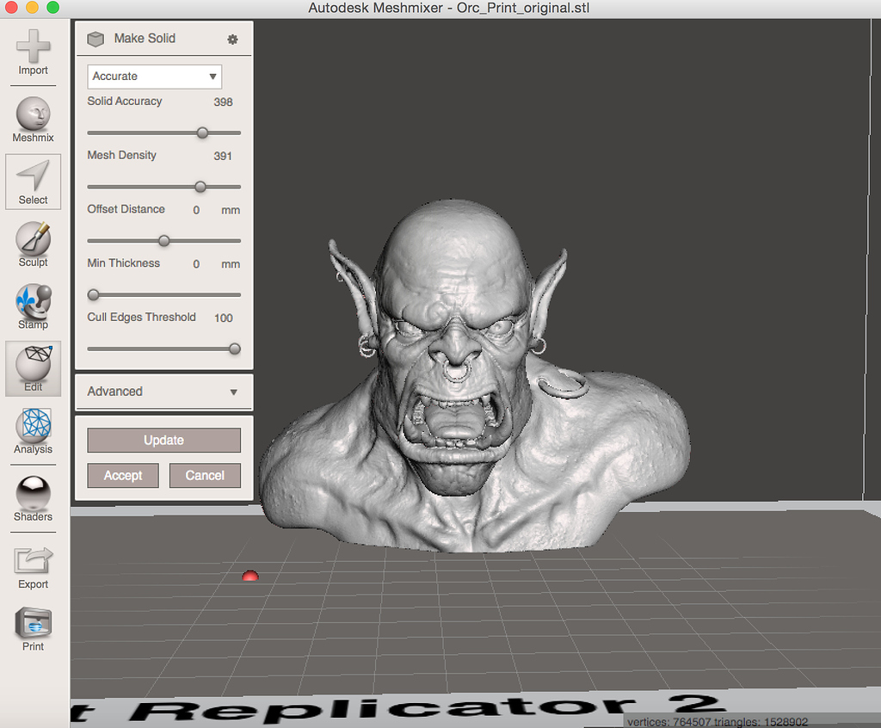Open the Print panel

(x=33, y=622)
